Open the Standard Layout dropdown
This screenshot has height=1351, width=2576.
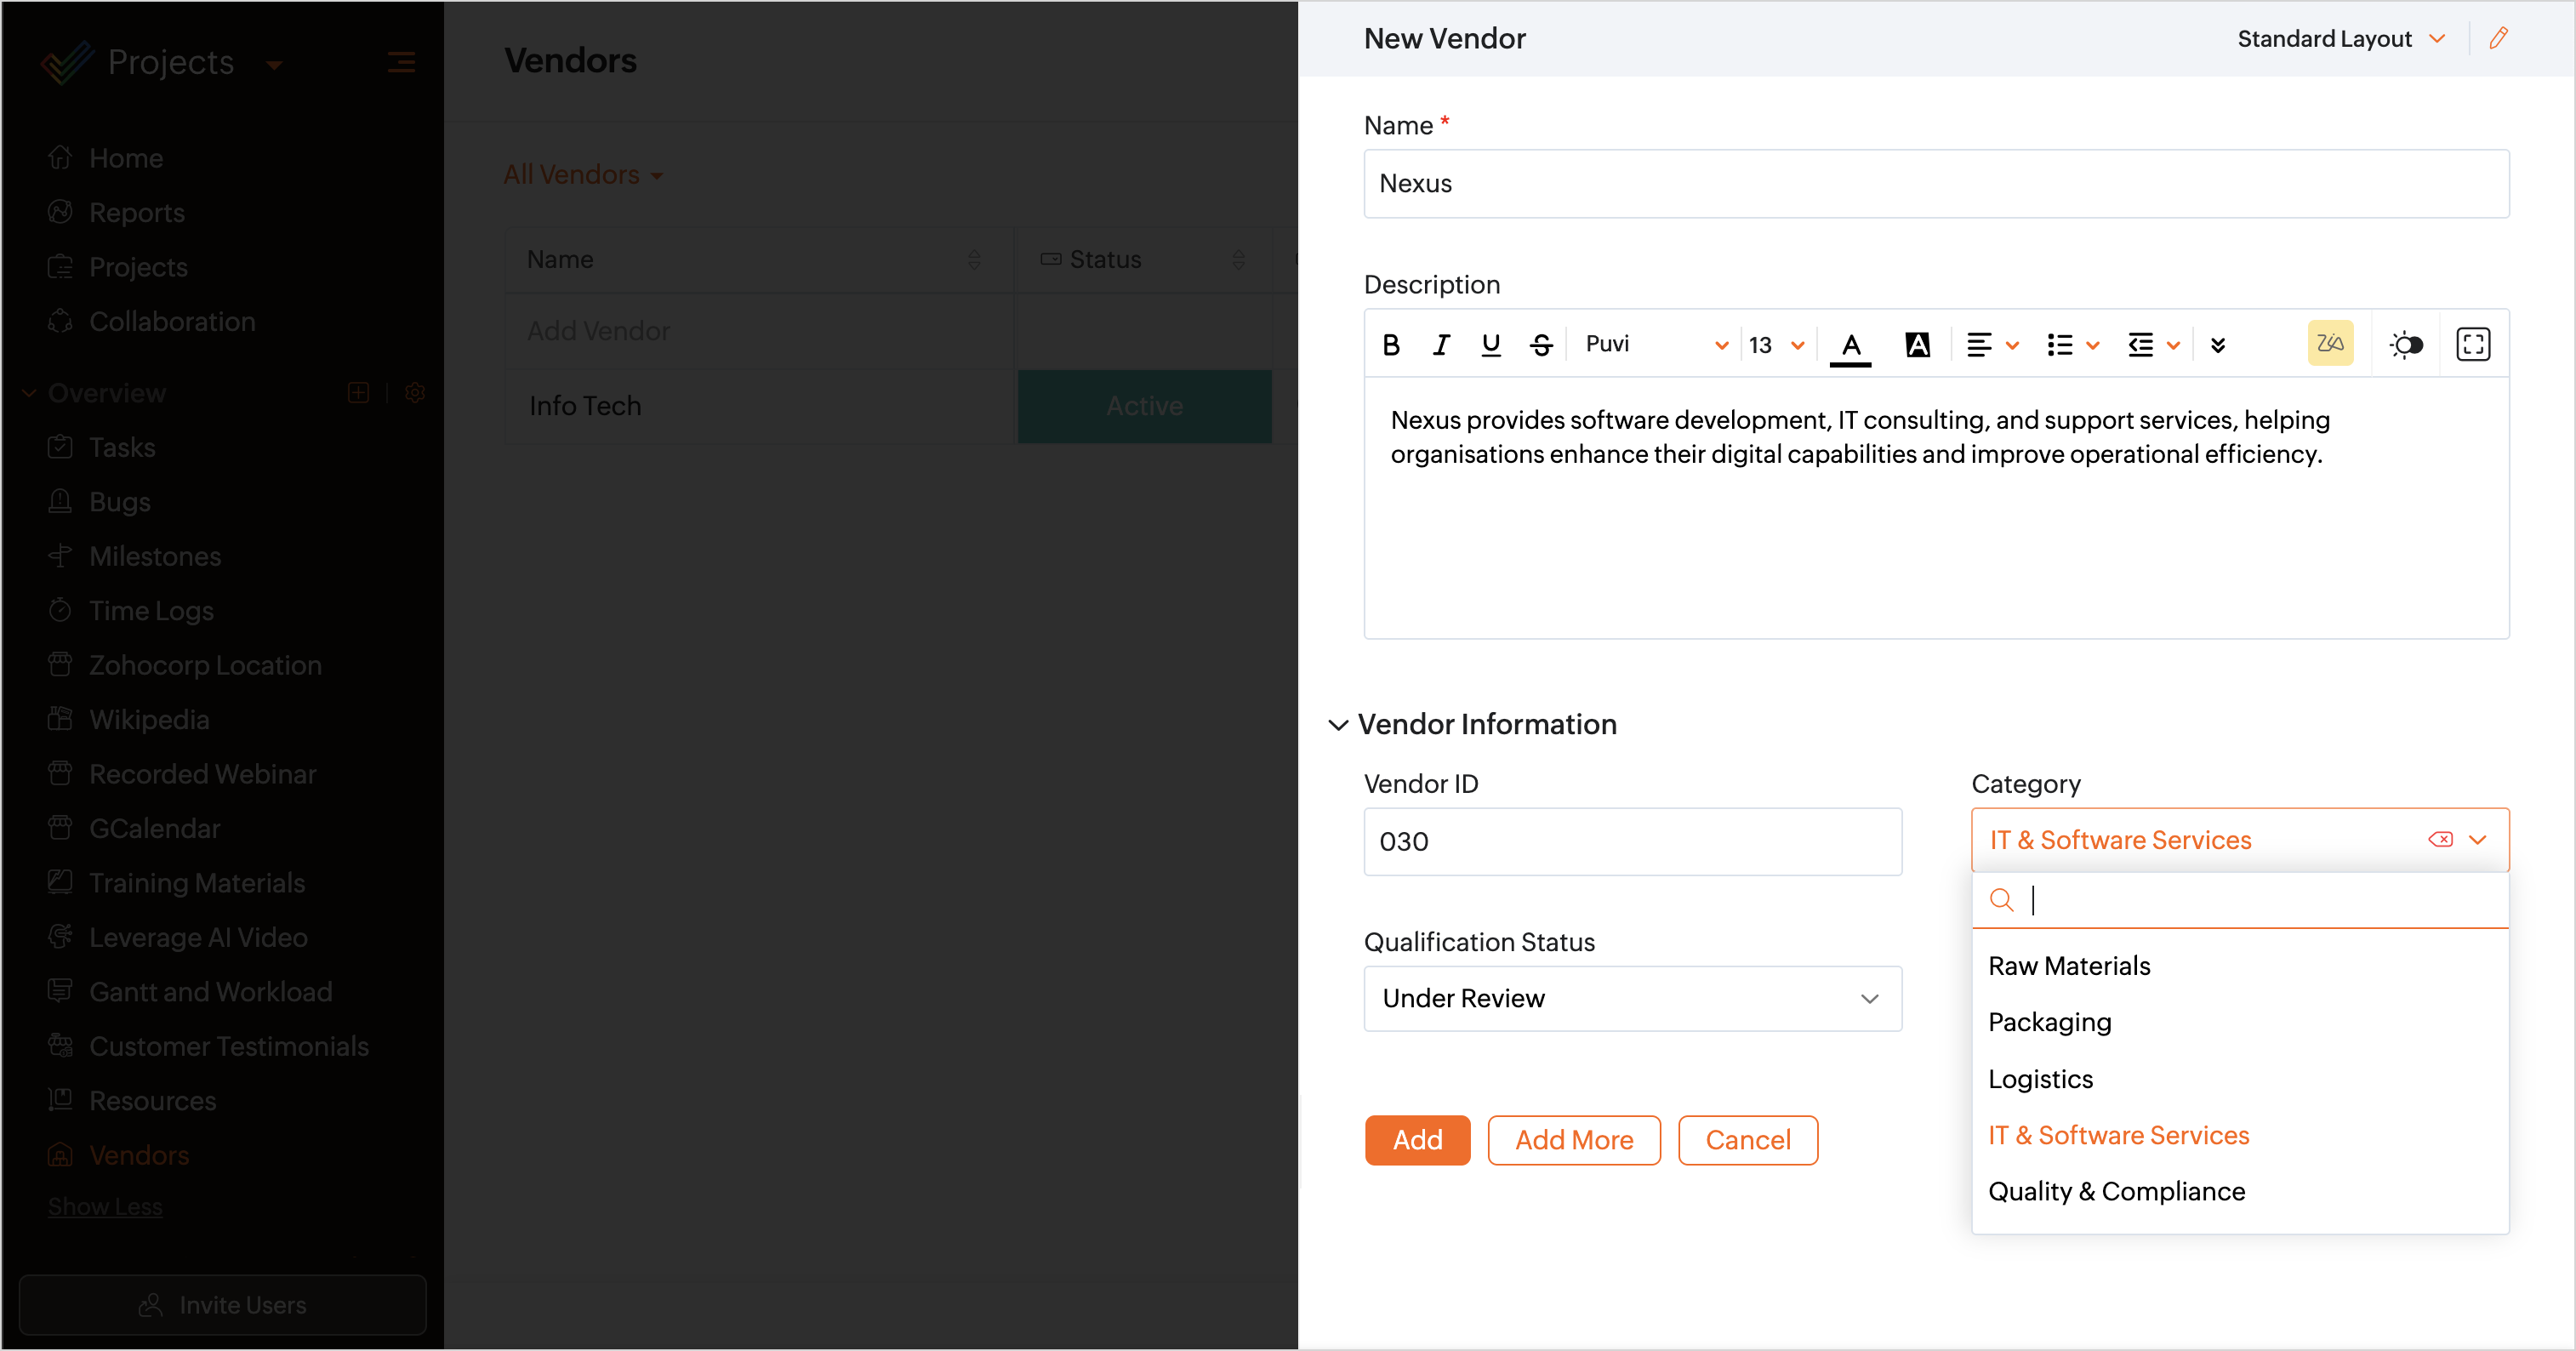point(2340,39)
